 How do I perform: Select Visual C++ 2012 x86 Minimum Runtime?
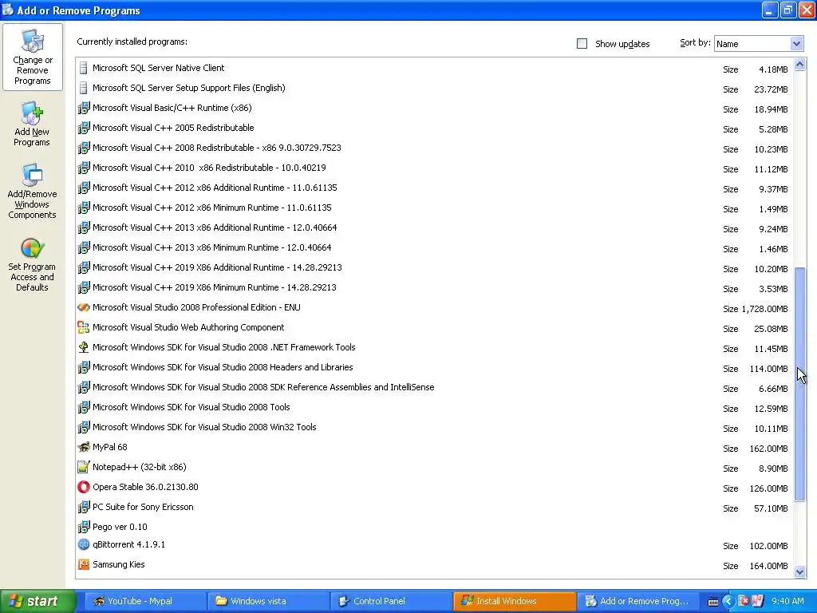click(x=434, y=208)
